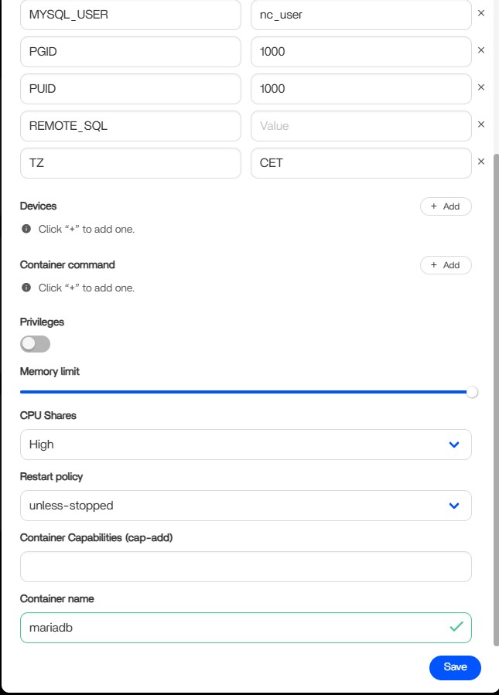Edit the Container name field

pyautogui.click(x=232, y=628)
